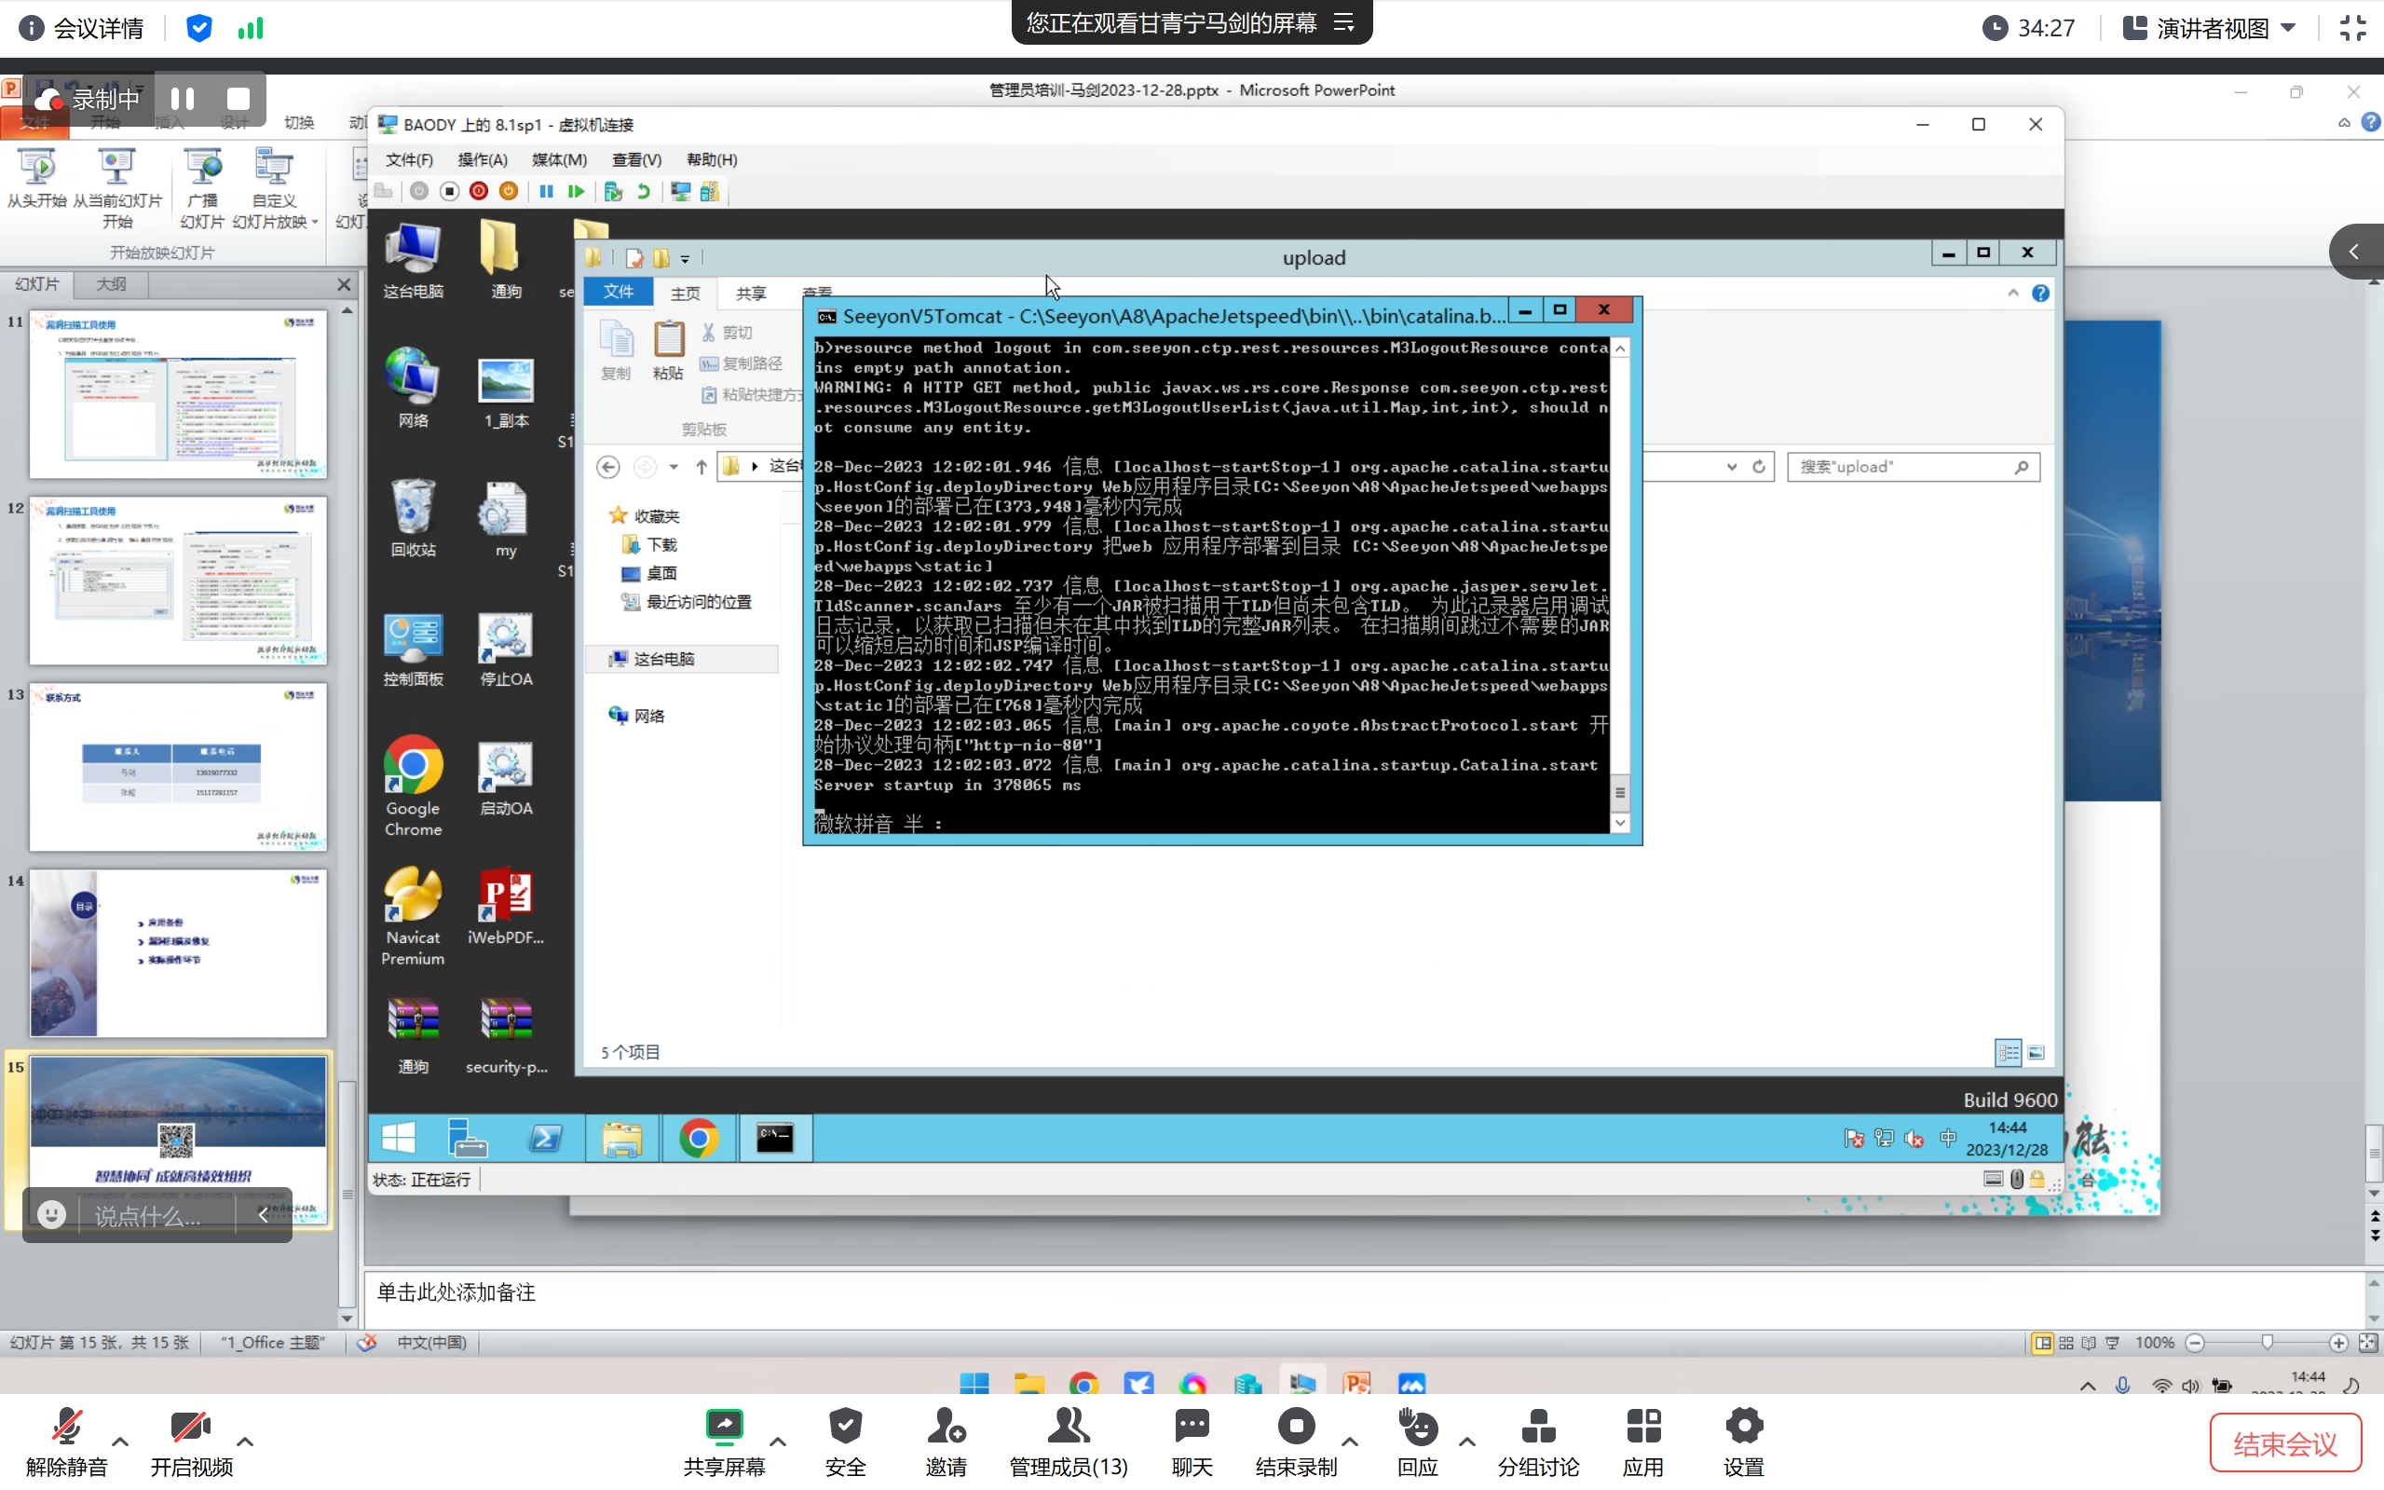Image resolution: width=2384 pixels, height=1490 pixels.
Task: Click the End Meeting button
Action: coord(2284,1443)
